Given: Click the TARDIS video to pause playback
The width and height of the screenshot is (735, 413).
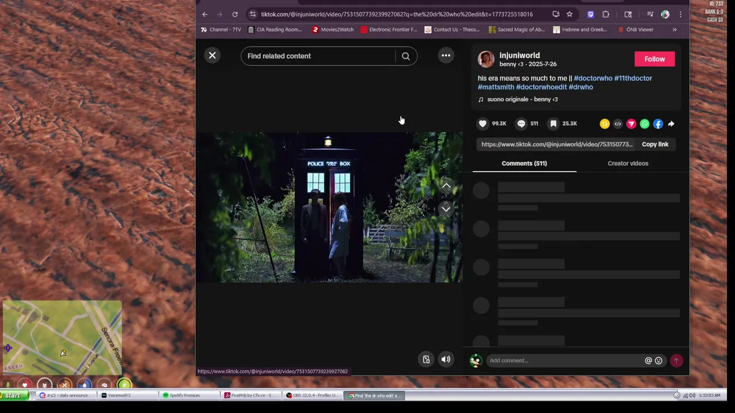Looking at the screenshot, I should pyautogui.click(x=329, y=207).
